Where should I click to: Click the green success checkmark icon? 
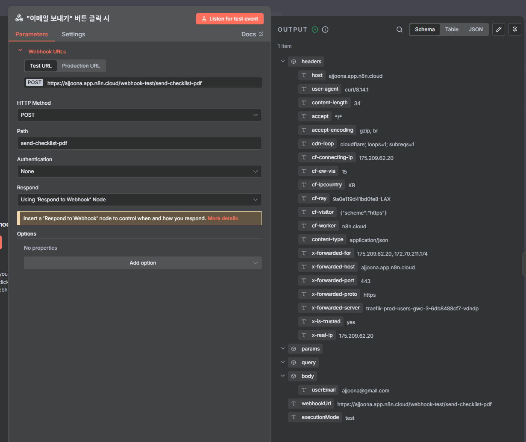315,29
